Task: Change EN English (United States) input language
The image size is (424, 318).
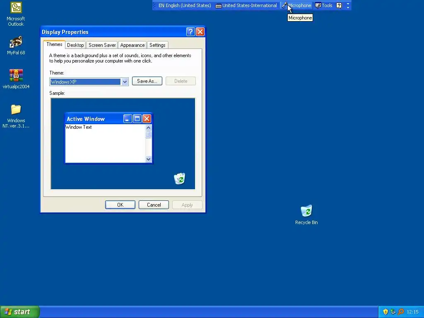Action: click(184, 5)
